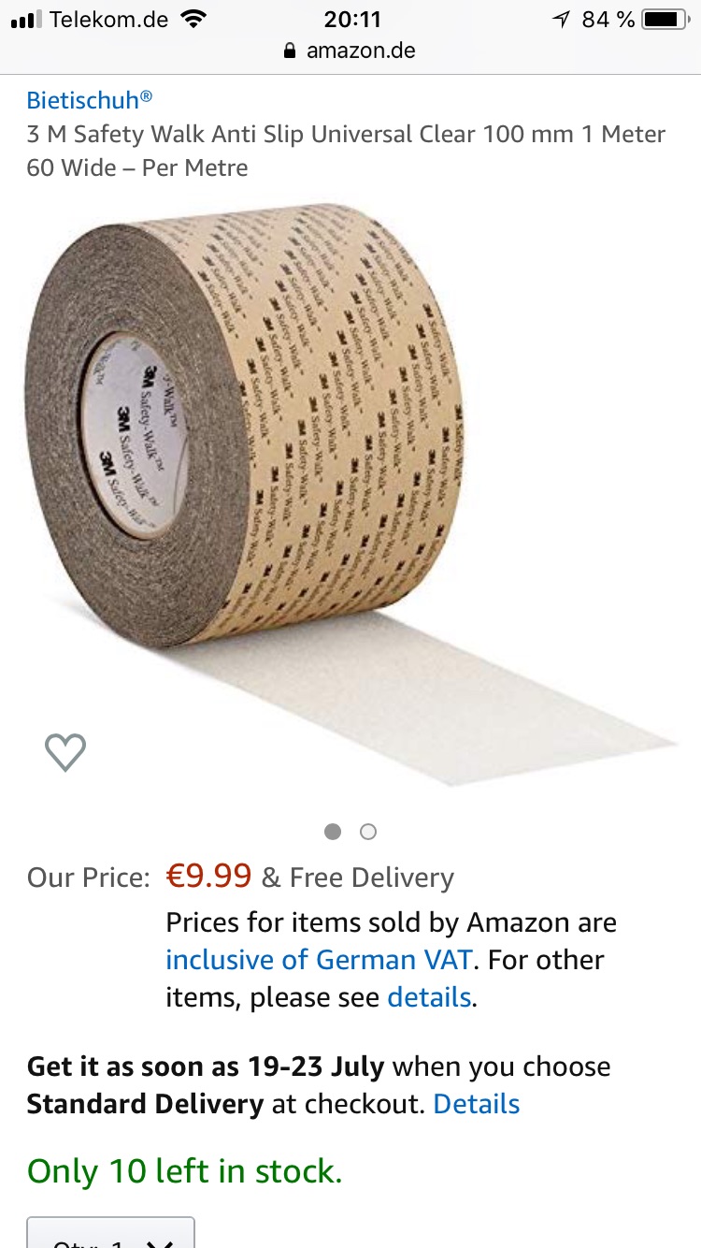Tap the €9.99 price
Image resolution: width=701 pixels, height=1248 pixels.
coord(208,877)
